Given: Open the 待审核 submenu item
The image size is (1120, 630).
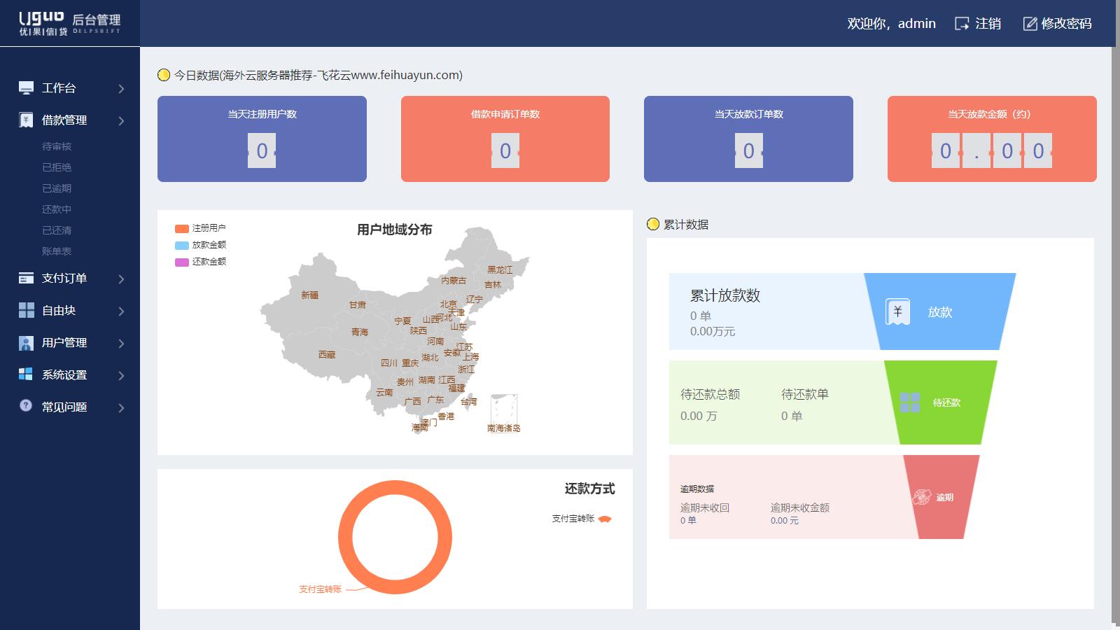Looking at the screenshot, I should point(56,146).
